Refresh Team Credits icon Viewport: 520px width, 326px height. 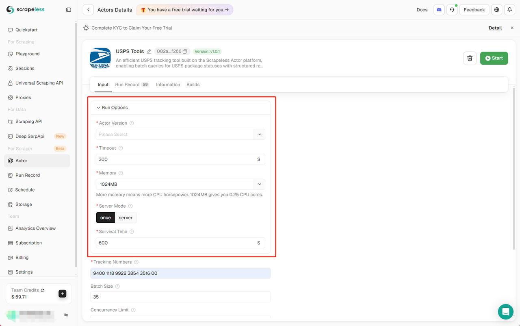point(42,290)
